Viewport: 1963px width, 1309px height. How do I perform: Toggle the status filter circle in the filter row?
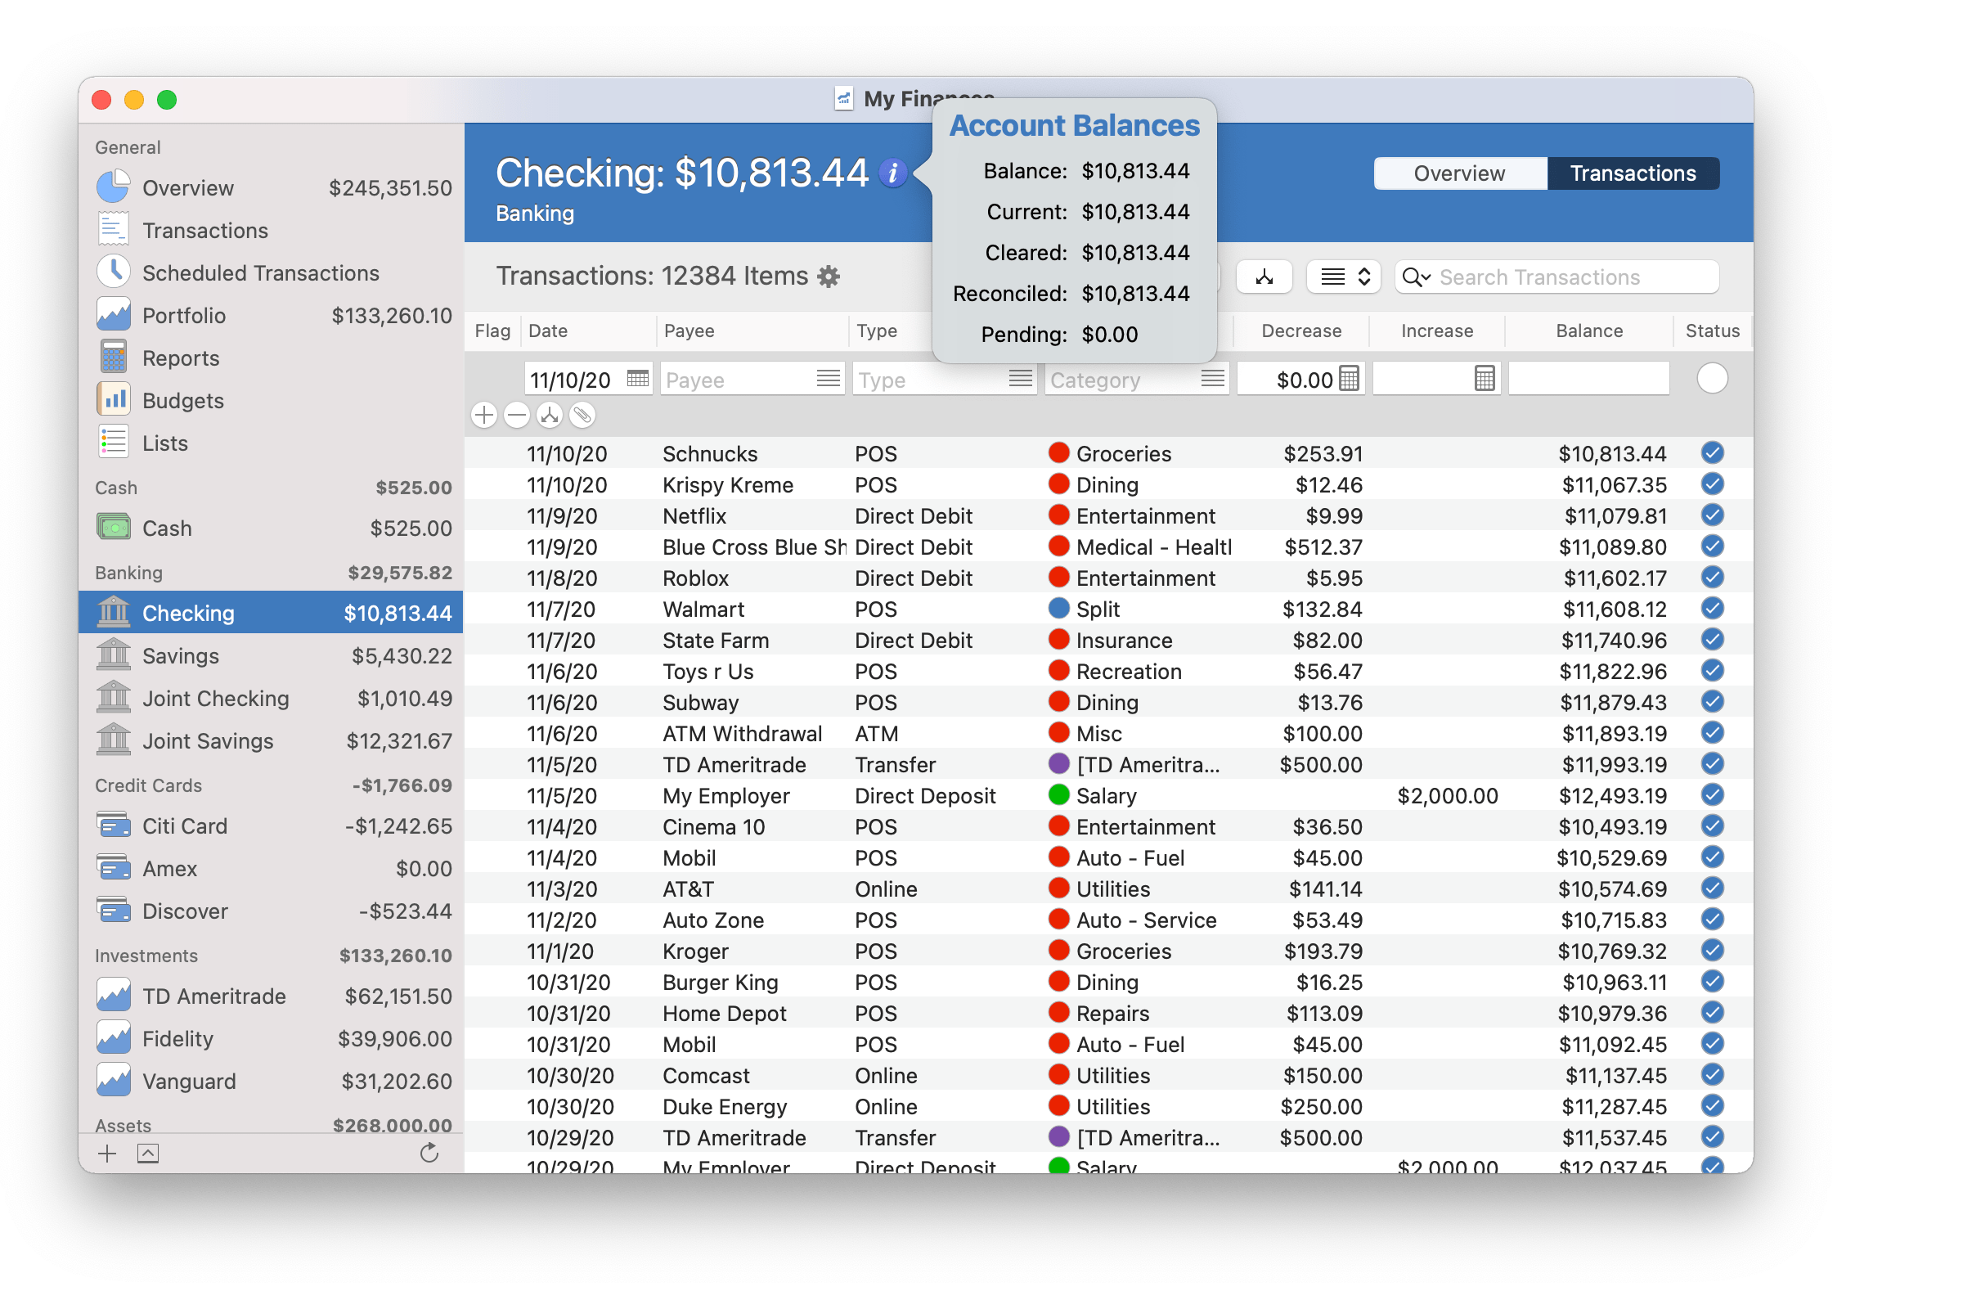[x=1712, y=378]
